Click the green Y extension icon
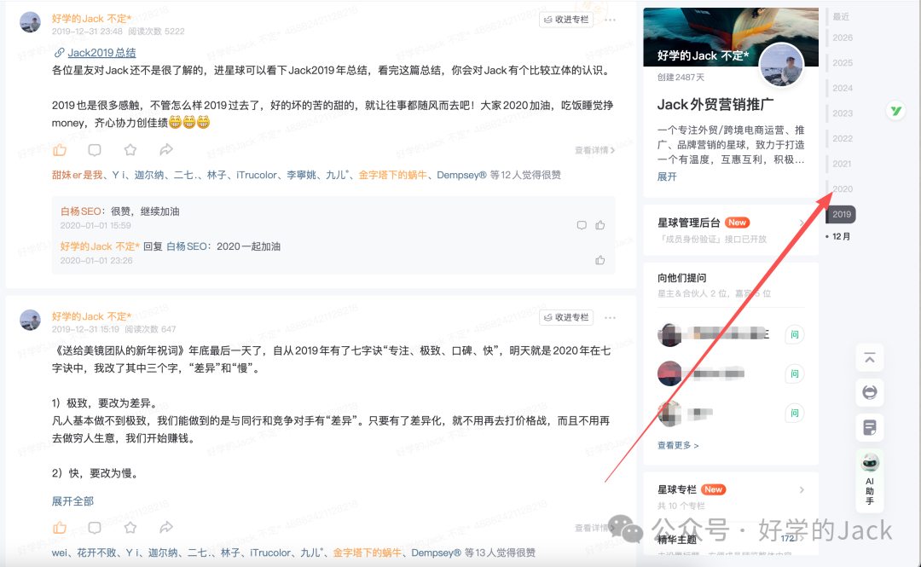Viewport: 921px width, 567px height. 895,111
